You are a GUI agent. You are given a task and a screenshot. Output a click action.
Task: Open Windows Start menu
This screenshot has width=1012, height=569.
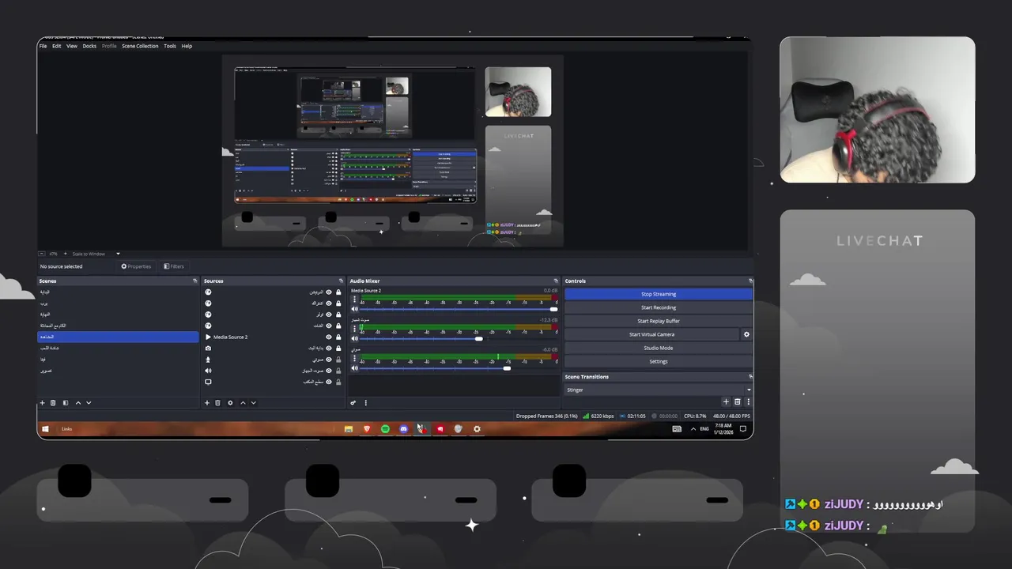pos(45,429)
